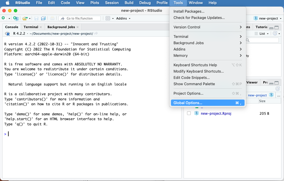Image resolution: width=284 pixels, height=181 pixels.
Task: Switch to the Tutorial tab
Action: coord(261,27)
